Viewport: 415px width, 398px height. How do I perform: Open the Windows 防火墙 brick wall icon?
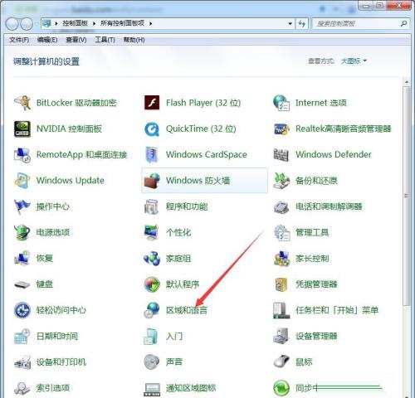point(152,181)
